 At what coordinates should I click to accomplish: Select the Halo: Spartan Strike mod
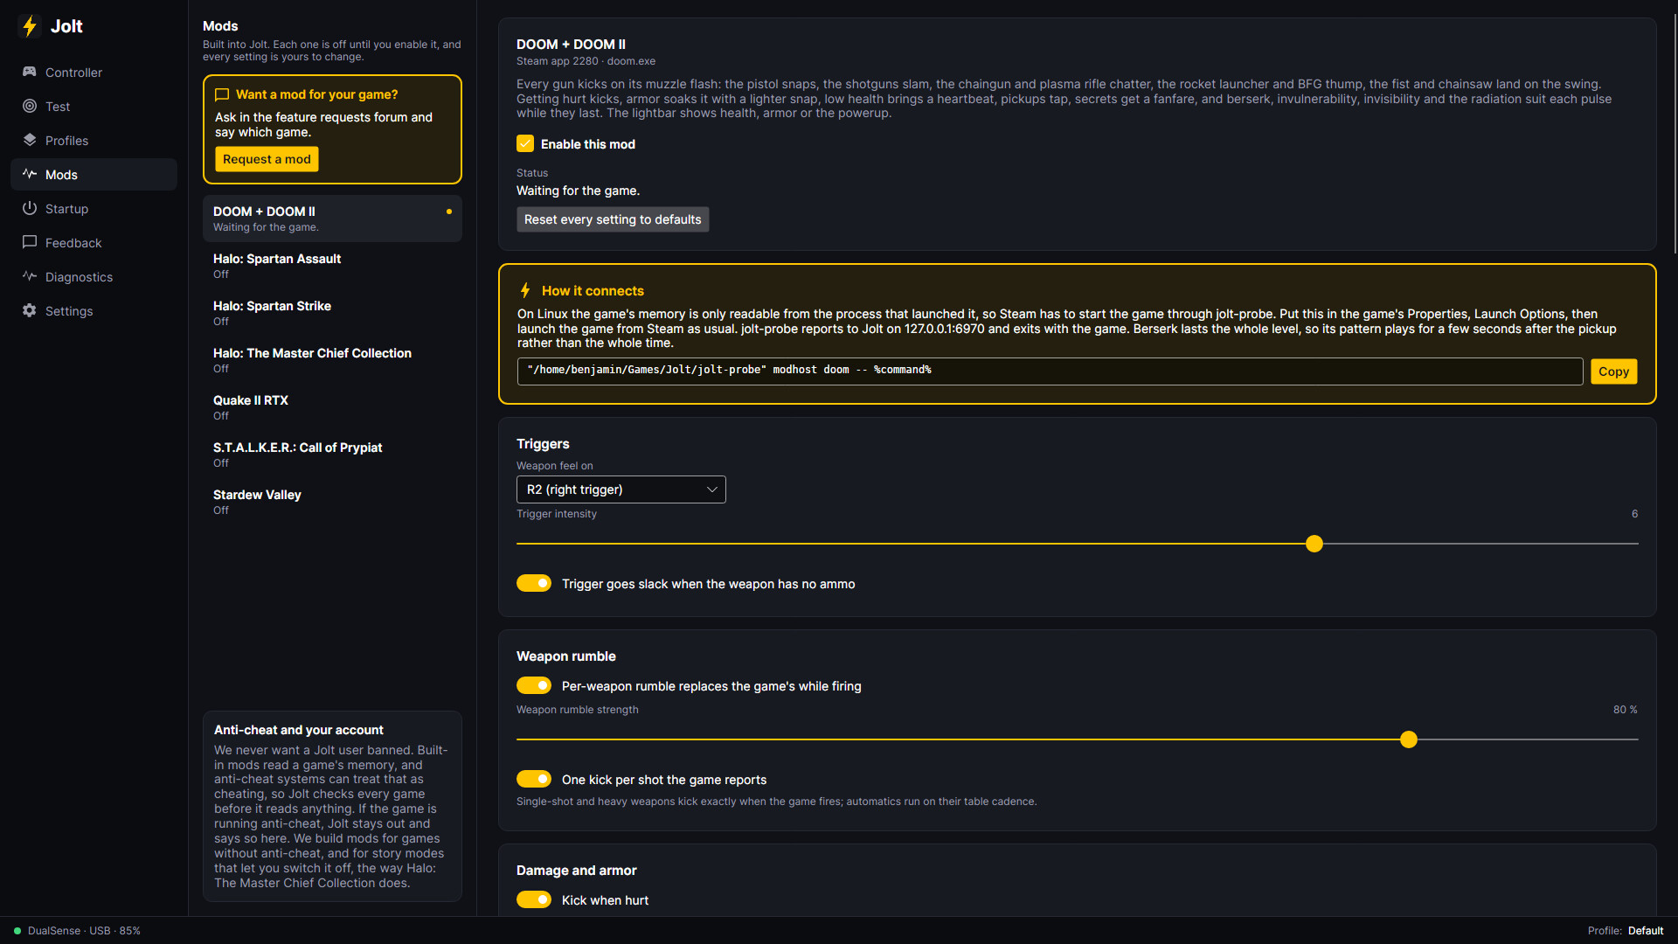click(x=332, y=313)
